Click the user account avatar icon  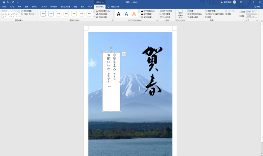click(x=235, y=2)
